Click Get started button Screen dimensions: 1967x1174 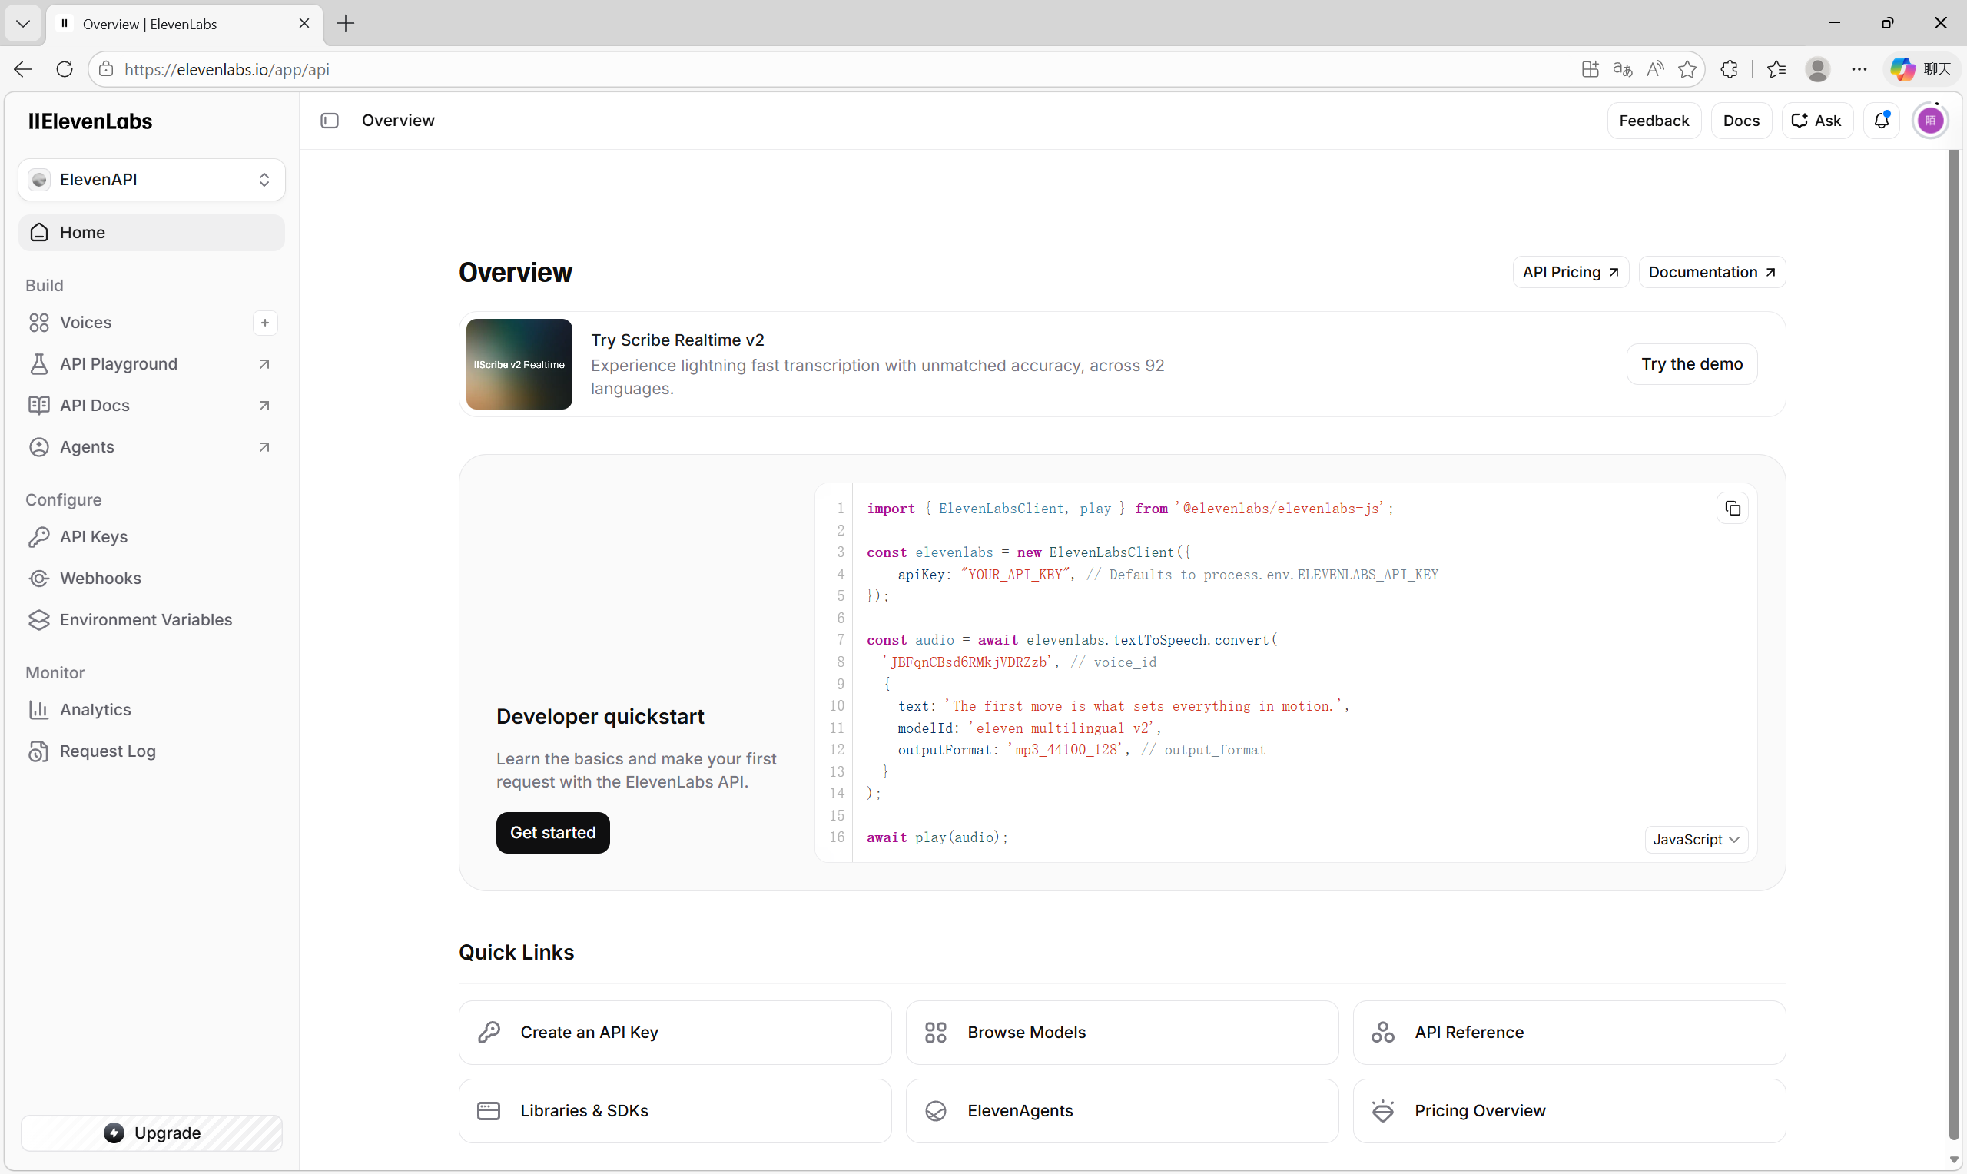(553, 833)
